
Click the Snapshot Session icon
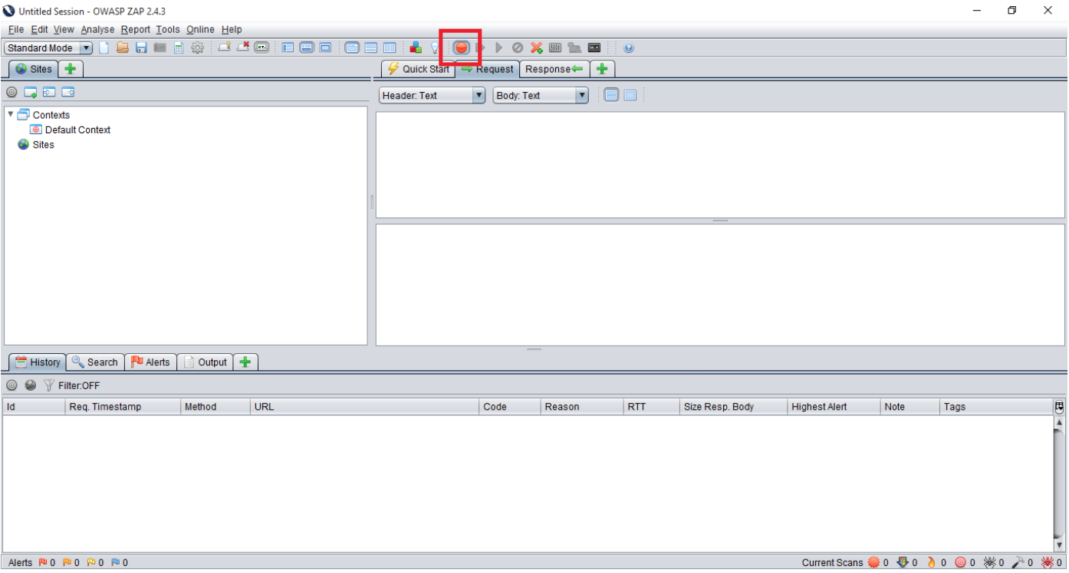click(160, 48)
